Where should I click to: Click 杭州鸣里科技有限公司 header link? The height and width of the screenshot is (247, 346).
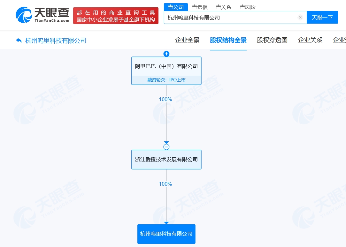click(56, 41)
